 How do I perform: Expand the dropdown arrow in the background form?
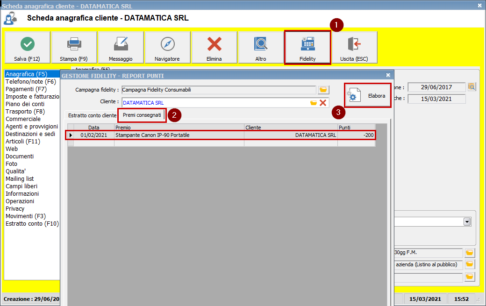coord(467,222)
